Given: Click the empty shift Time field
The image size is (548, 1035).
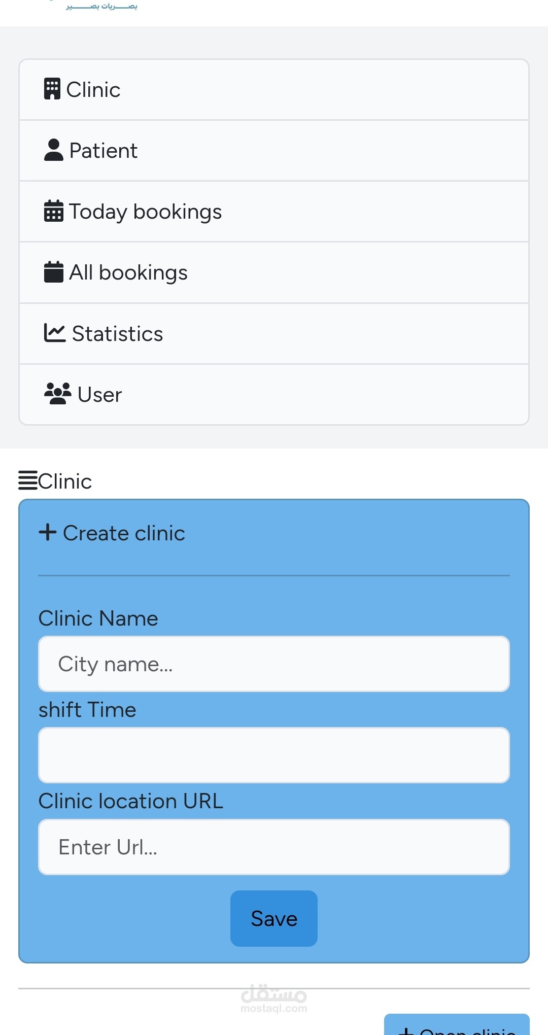Looking at the screenshot, I should [274, 755].
